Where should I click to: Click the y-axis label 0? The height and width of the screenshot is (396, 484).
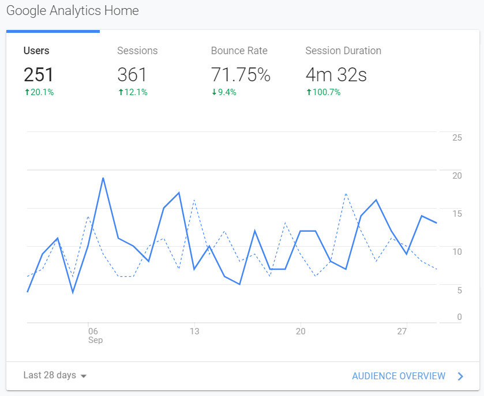click(x=459, y=316)
